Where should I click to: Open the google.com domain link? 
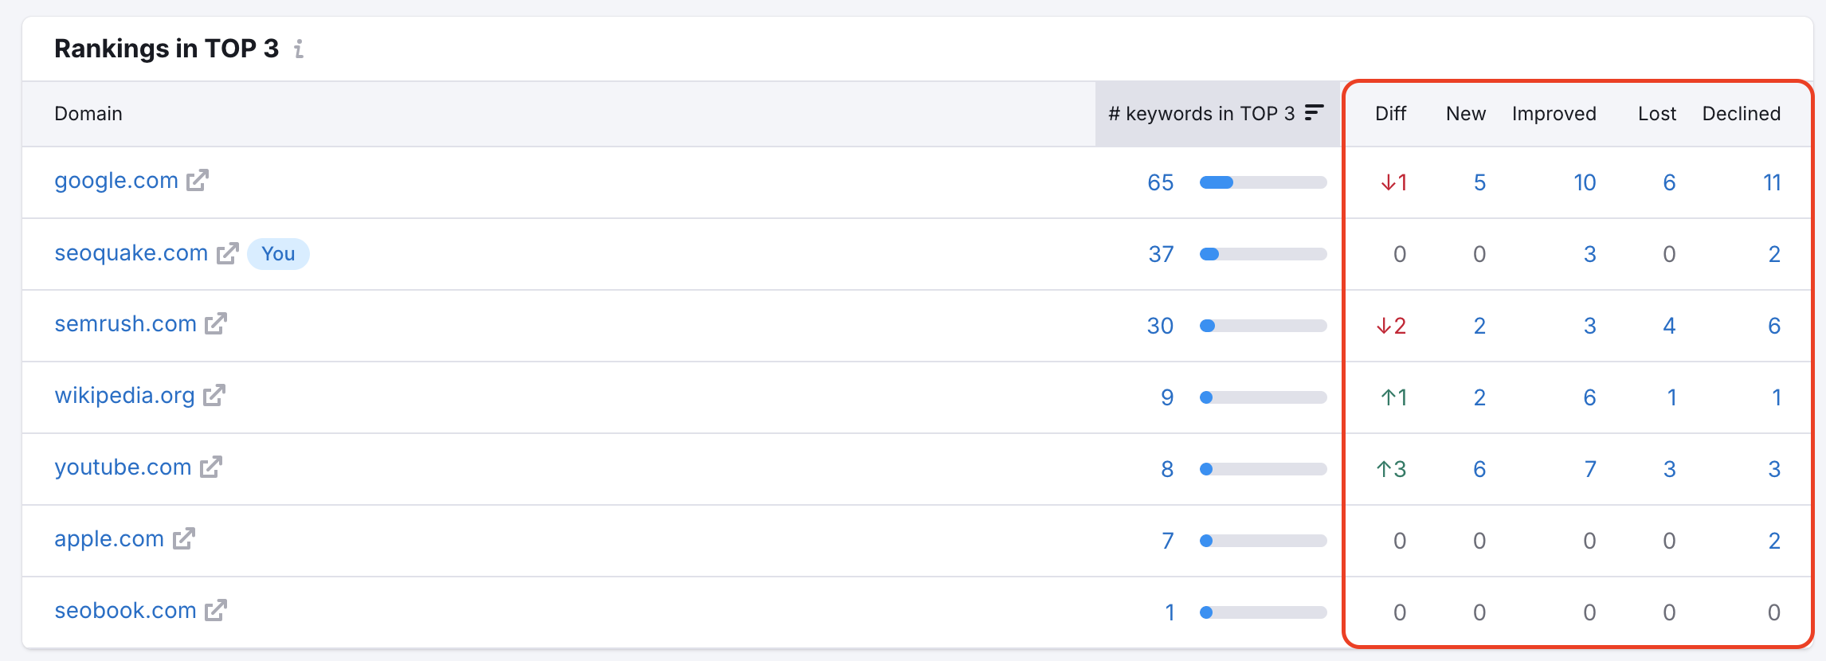(x=116, y=181)
